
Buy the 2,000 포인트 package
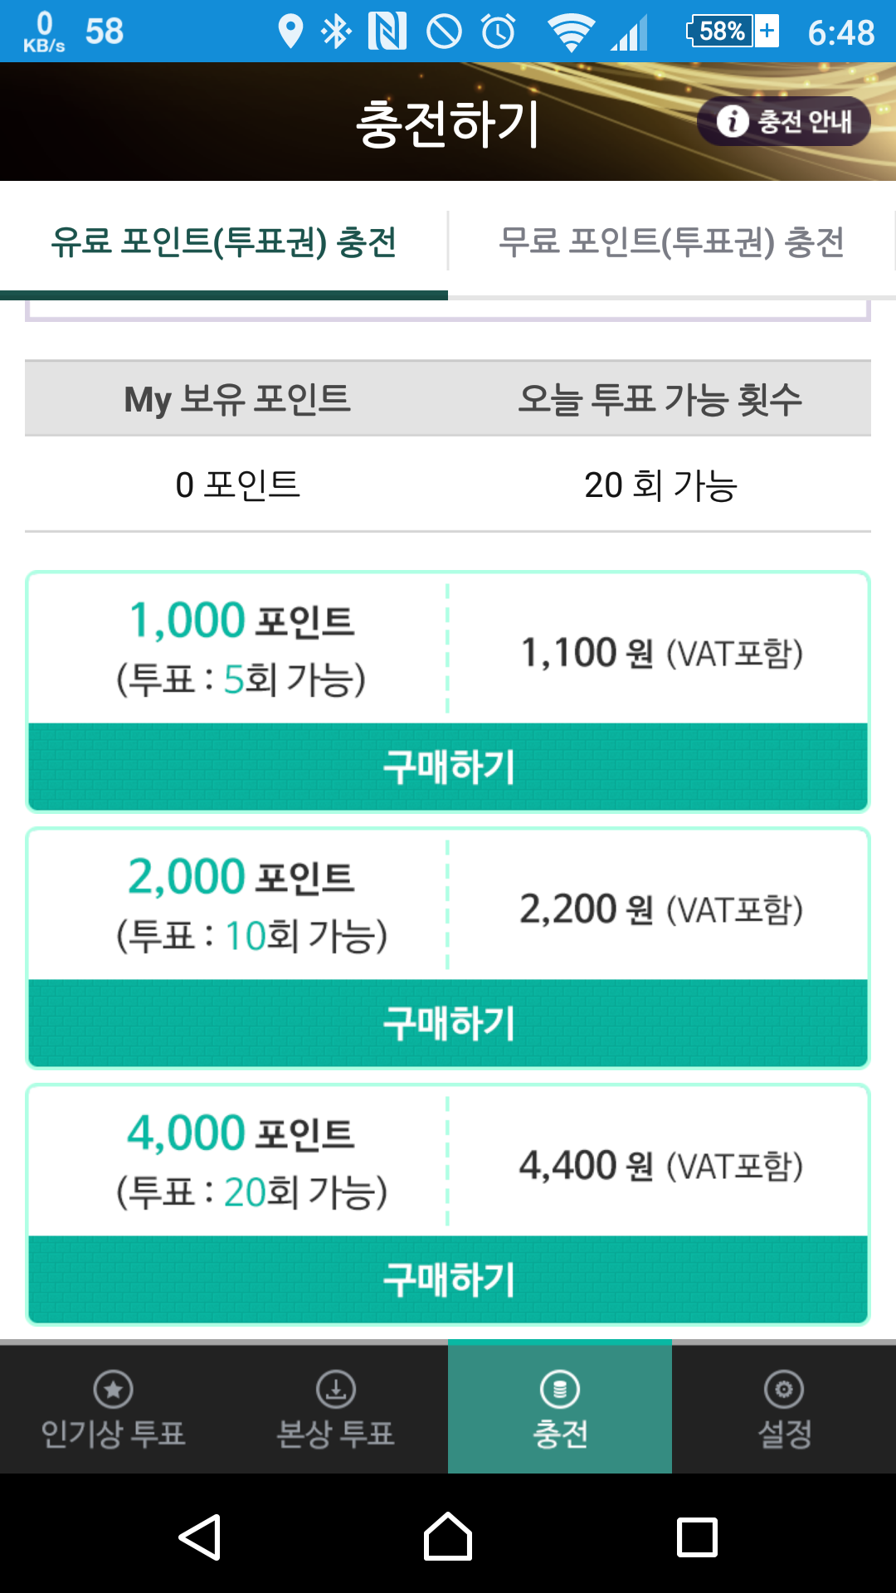pyautogui.click(x=448, y=1023)
